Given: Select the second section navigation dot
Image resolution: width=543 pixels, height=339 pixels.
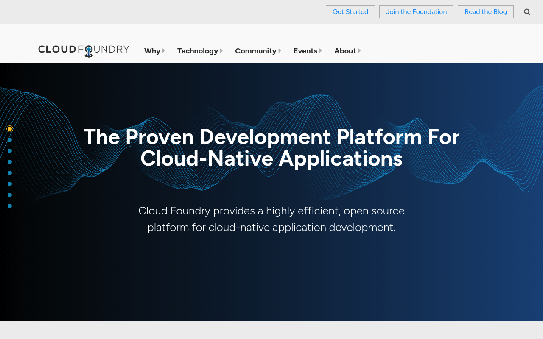Looking at the screenshot, I should point(10,140).
